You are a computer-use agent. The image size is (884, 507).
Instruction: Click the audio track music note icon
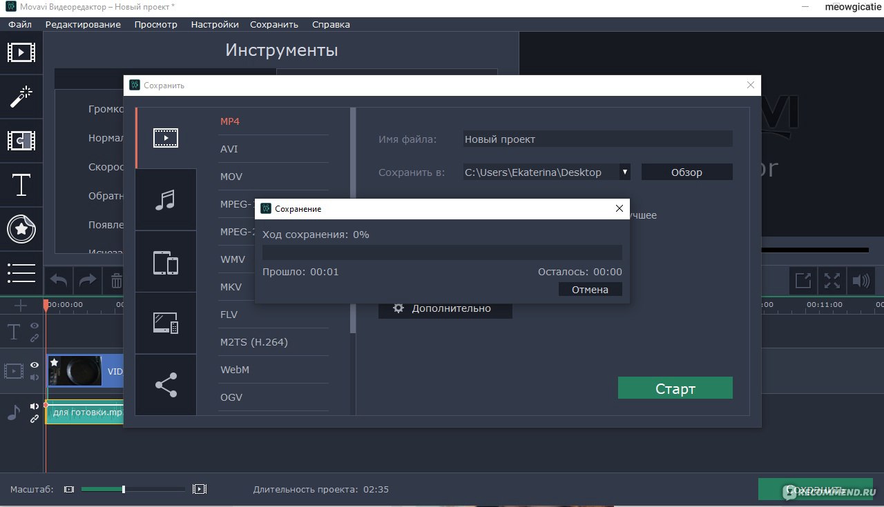pos(14,412)
